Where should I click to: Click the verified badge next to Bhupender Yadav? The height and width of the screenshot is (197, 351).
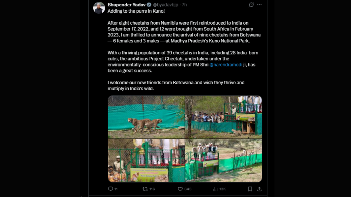point(149,5)
